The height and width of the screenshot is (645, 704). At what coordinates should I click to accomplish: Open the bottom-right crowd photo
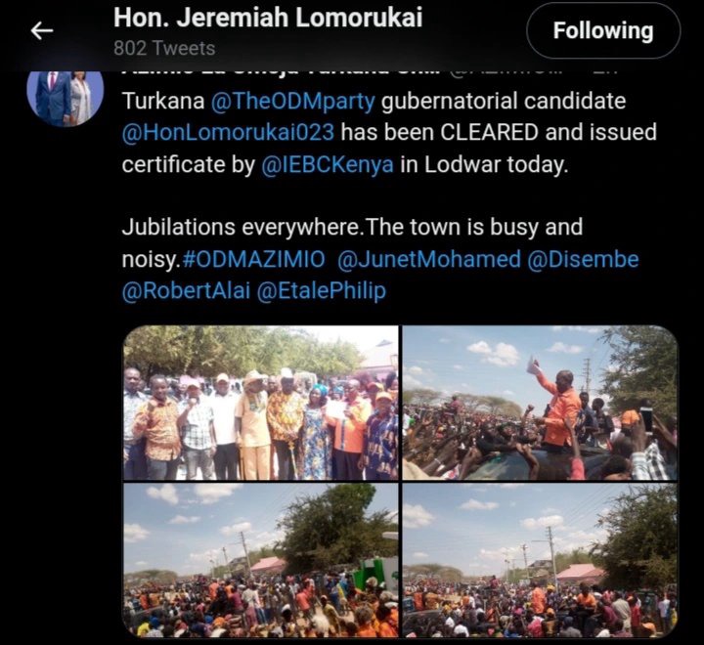tap(540, 560)
